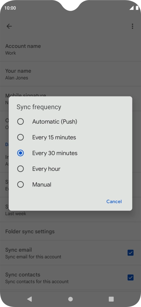Toggle the Sync contacts checkbox

130,278
